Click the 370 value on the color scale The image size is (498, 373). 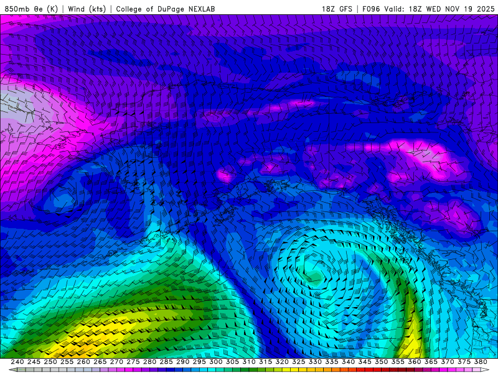(x=448, y=362)
